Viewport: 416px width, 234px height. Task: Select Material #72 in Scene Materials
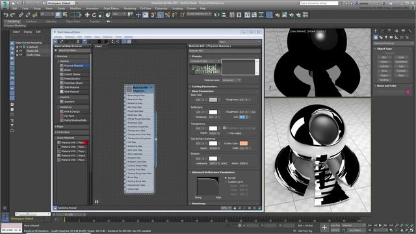click(71, 155)
